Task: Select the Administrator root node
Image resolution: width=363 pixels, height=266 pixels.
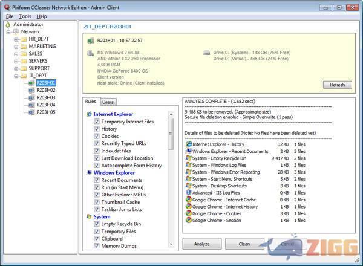Action: pos(28,24)
